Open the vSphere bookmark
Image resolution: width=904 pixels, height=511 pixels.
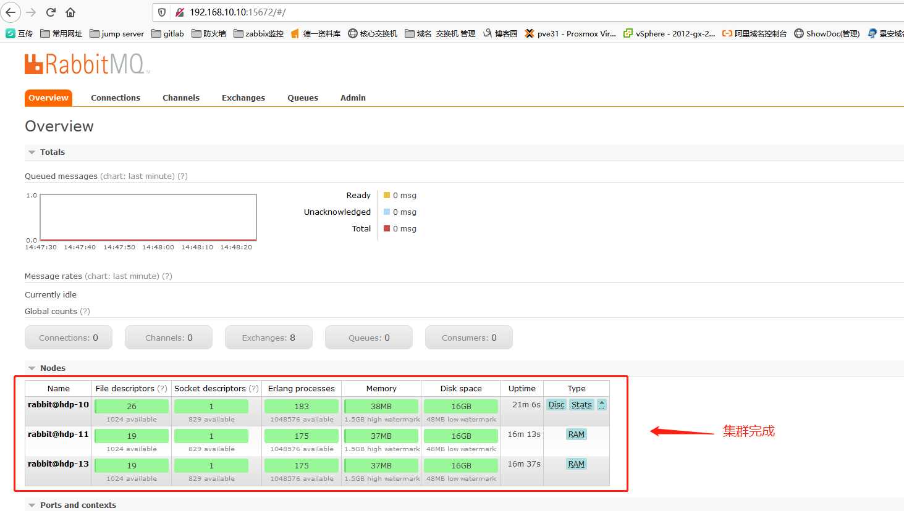click(669, 33)
